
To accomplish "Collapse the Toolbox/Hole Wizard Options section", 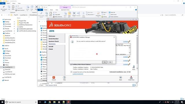I will point(71,64).
